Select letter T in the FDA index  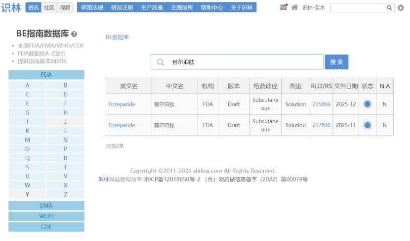click(x=65, y=168)
